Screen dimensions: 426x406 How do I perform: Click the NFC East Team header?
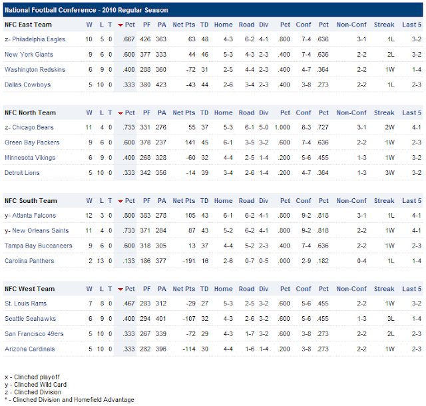click(28, 25)
